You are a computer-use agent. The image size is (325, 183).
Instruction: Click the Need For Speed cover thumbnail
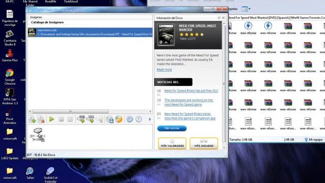point(166,35)
